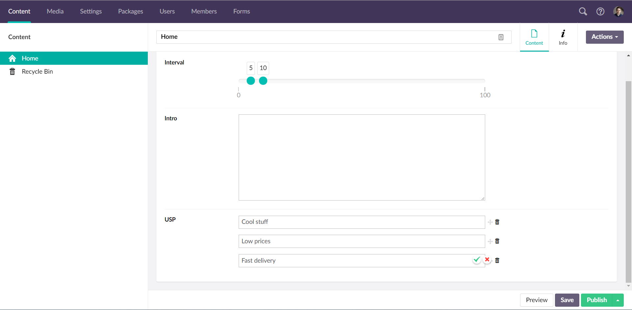Switch to the Info tab
Image resolution: width=632 pixels, height=310 pixels.
563,37
